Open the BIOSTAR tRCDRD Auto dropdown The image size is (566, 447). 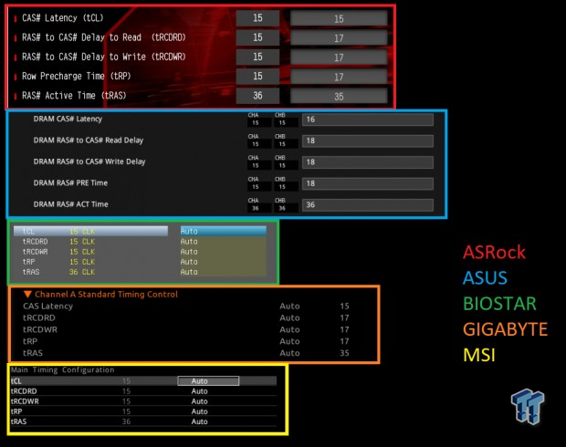click(223, 242)
